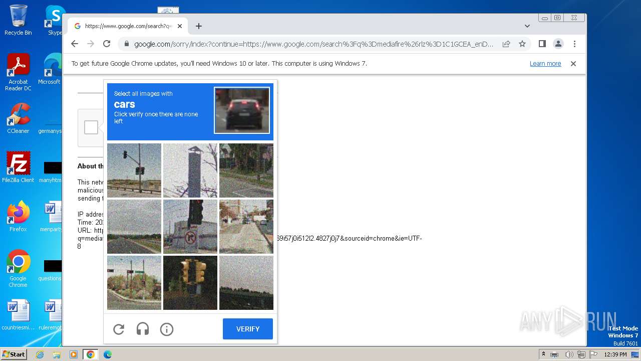Open Microsoft Edge in taskbar

click(107, 354)
